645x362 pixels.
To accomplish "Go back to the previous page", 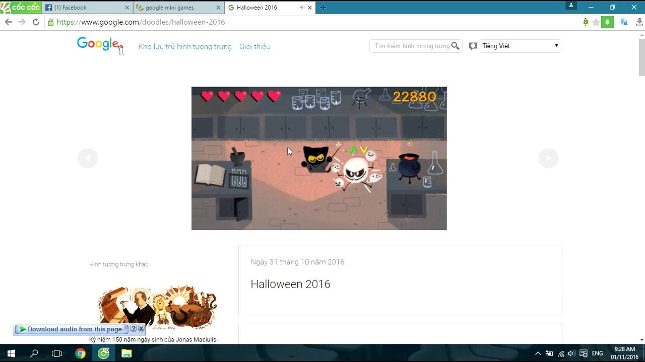I will click(8, 22).
